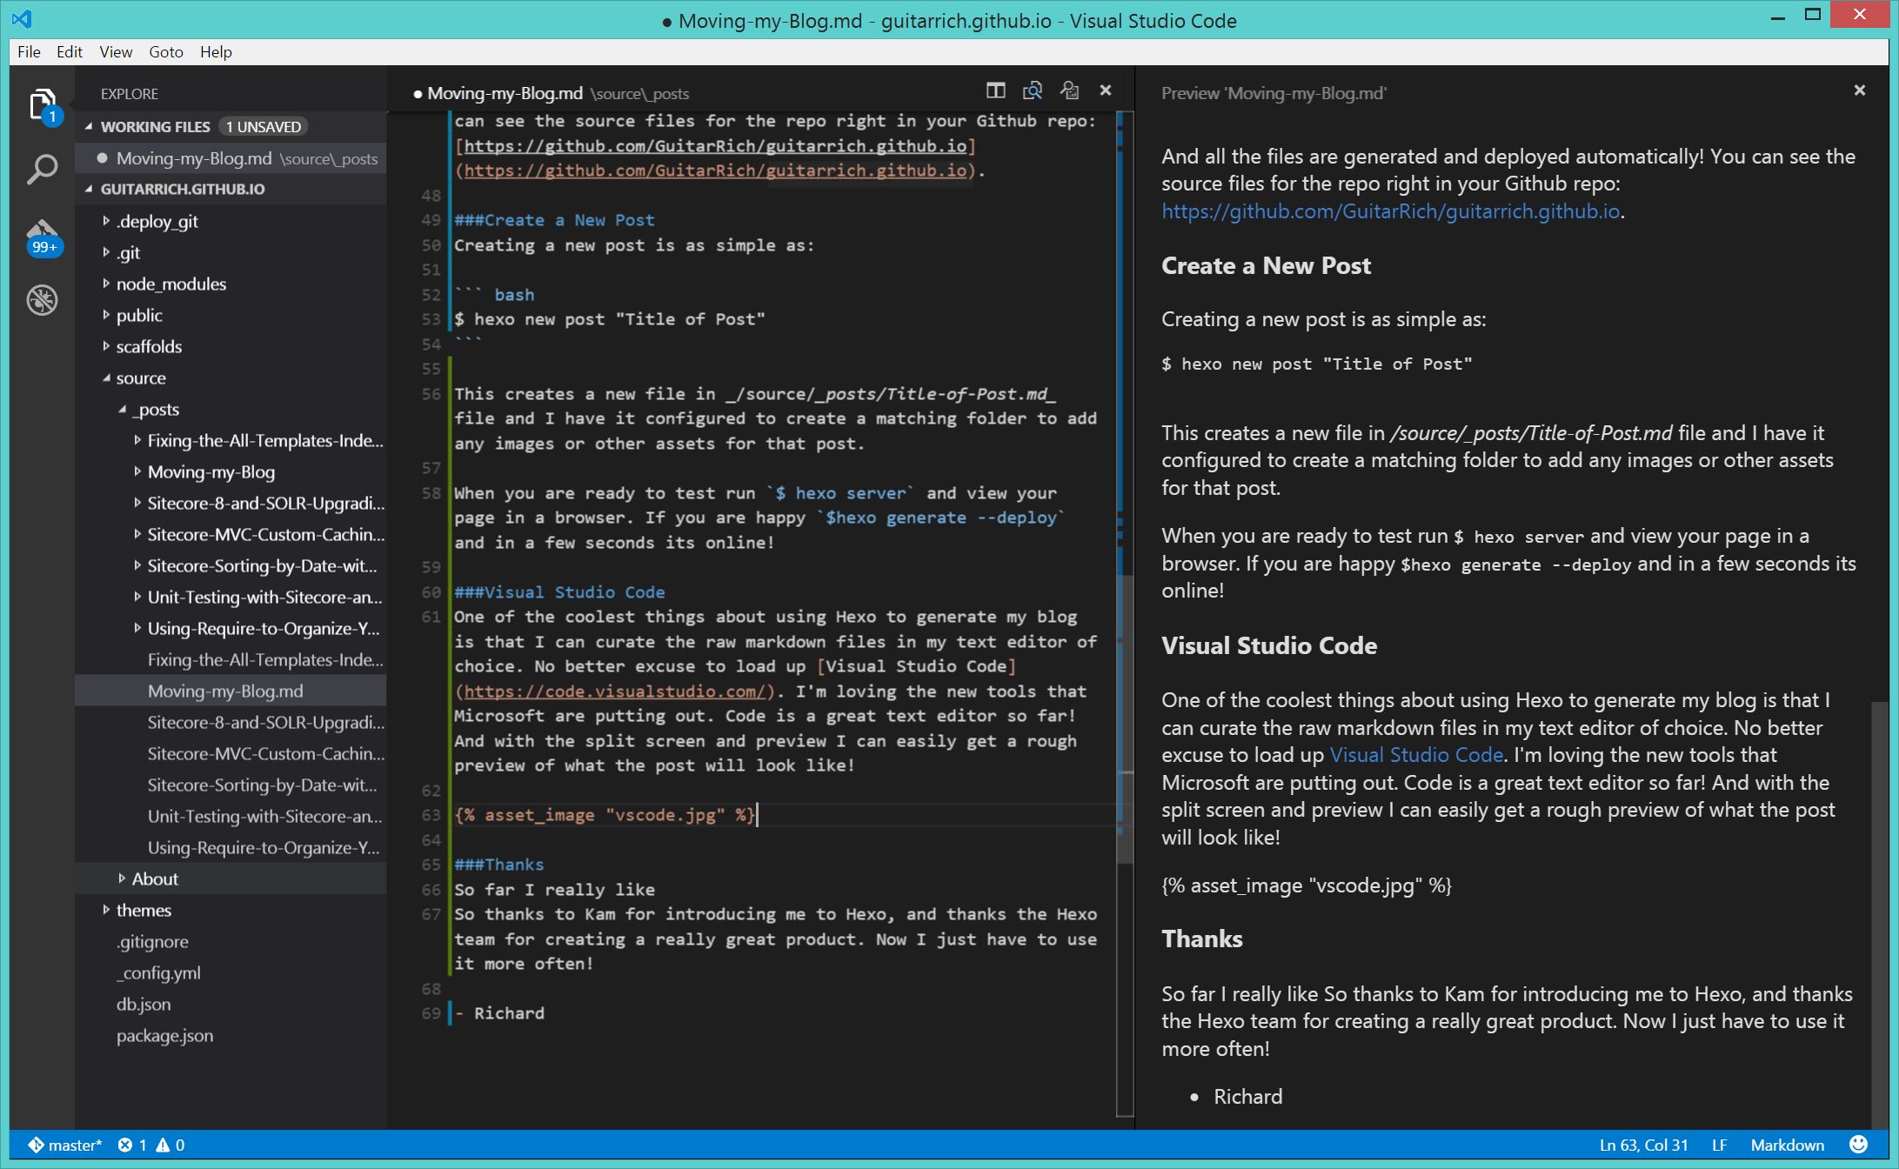Open the Edit menu
1899x1169 pixels.
(70, 52)
